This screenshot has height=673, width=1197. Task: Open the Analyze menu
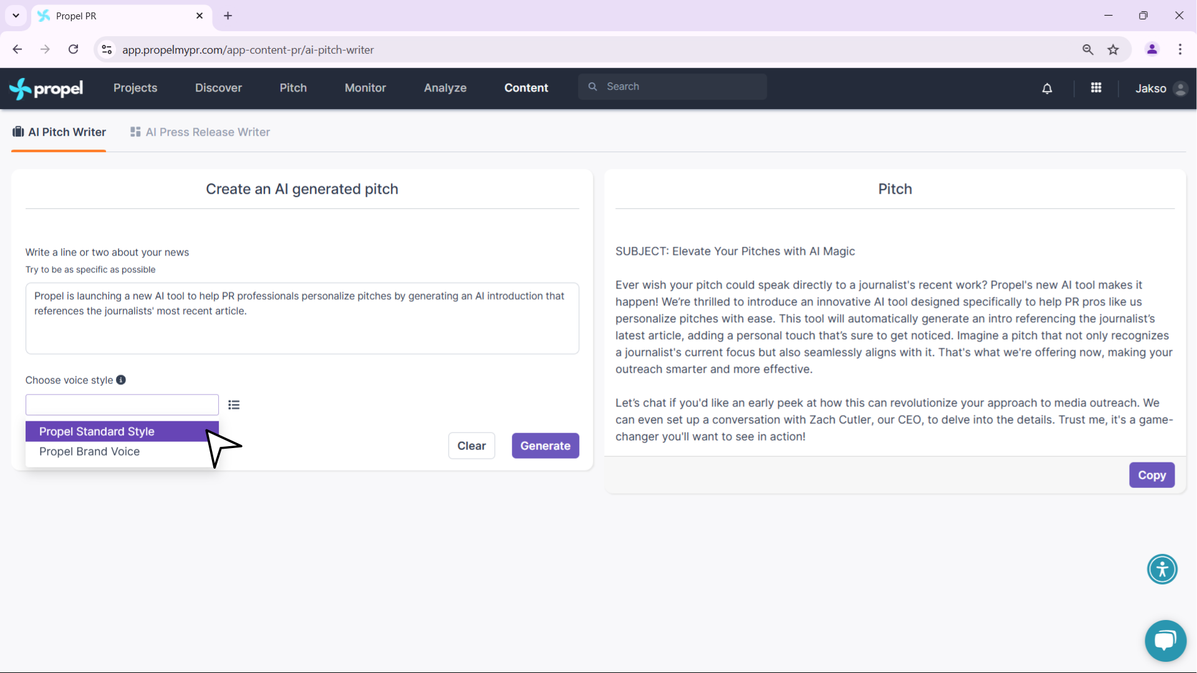click(445, 88)
